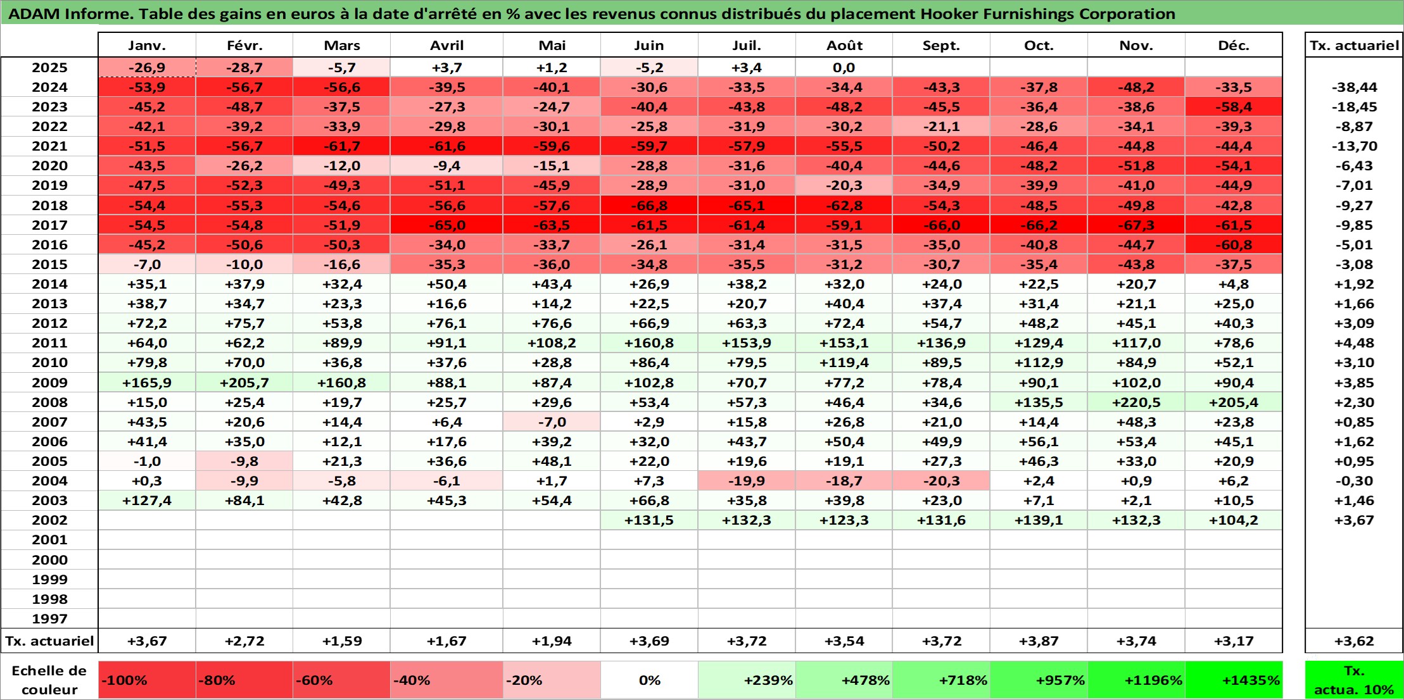Screen dimensions: 1404x700
Task: Click the Mars column header
Action: point(341,45)
